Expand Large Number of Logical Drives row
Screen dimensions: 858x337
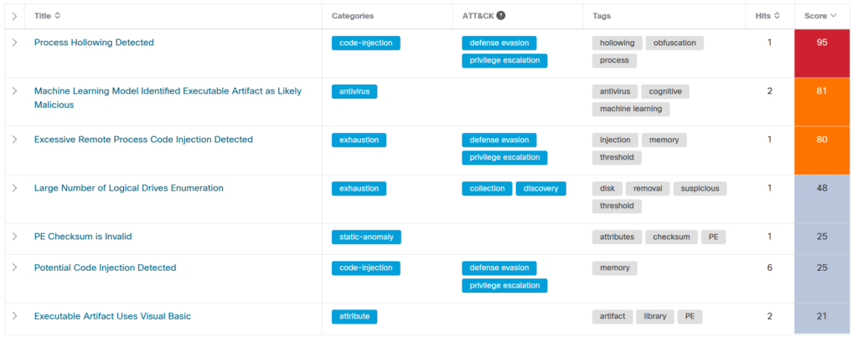[x=15, y=187]
